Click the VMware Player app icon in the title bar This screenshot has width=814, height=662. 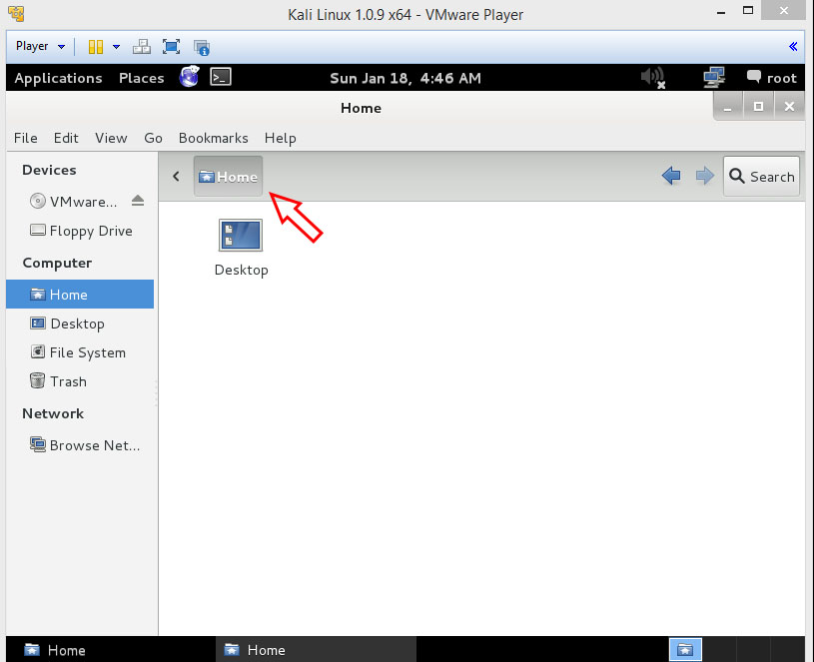[16, 14]
